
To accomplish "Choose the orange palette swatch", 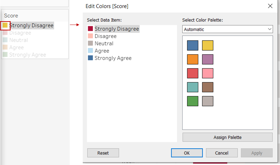I will [x=192, y=59].
